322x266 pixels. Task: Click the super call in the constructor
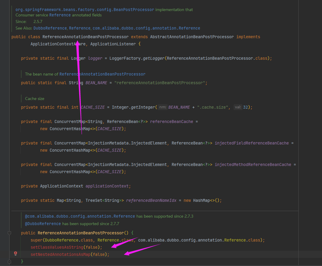coord(36,240)
